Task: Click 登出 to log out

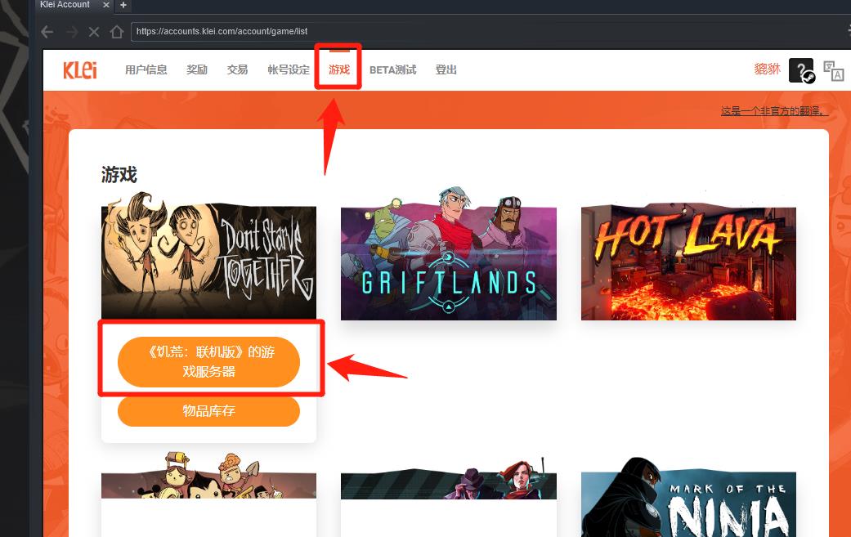Action: coord(446,70)
